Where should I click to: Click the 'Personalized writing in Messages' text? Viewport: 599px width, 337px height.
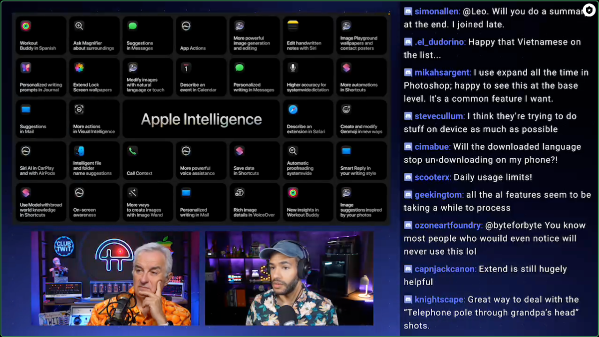[x=254, y=87]
